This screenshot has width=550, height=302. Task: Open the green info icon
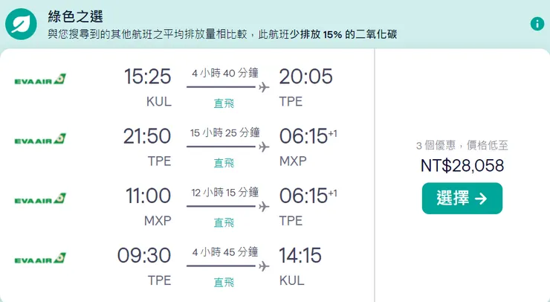tap(537, 24)
